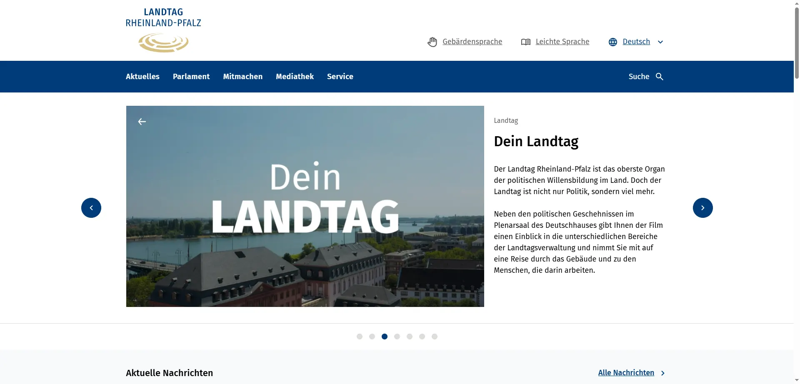Screen dimensions: 800x384
Task: Open the Service menu item
Action: [x=340, y=77]
